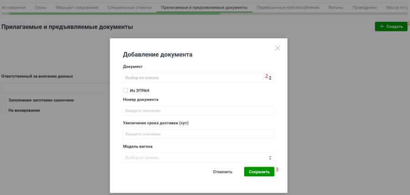
Task: Enable the Из ЭТРАН checkbox
Action: [x=125, y=90]
